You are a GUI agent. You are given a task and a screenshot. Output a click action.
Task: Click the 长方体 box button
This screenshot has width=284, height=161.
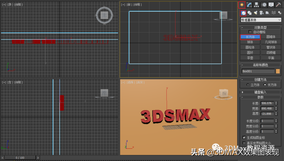[250, 37]
